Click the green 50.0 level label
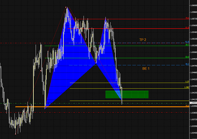 click(187, 57)
